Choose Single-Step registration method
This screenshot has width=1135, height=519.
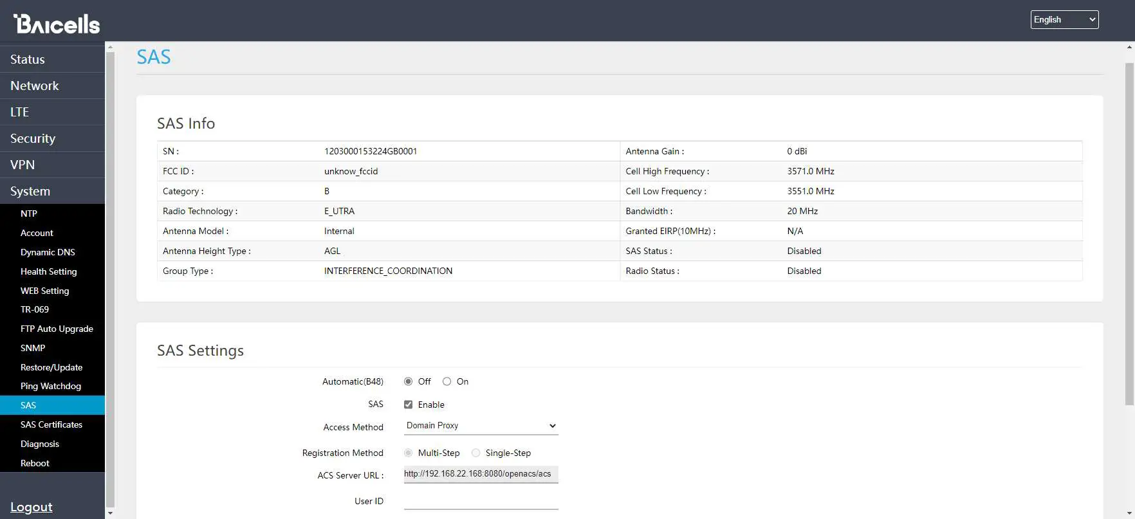[x=475, y=453]
